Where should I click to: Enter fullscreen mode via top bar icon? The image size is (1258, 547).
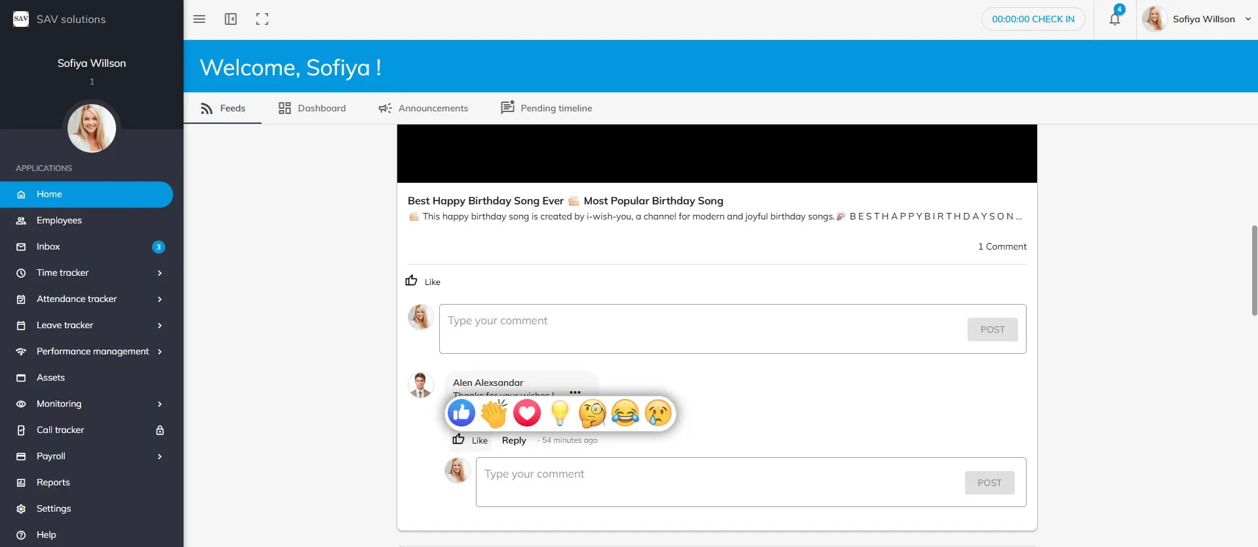click(x=262, y=19)
